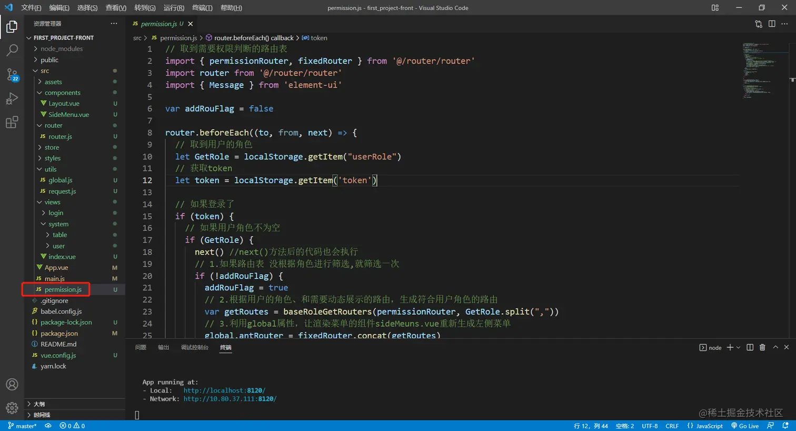
Task: Split the editor to the right
Action: 772,24
